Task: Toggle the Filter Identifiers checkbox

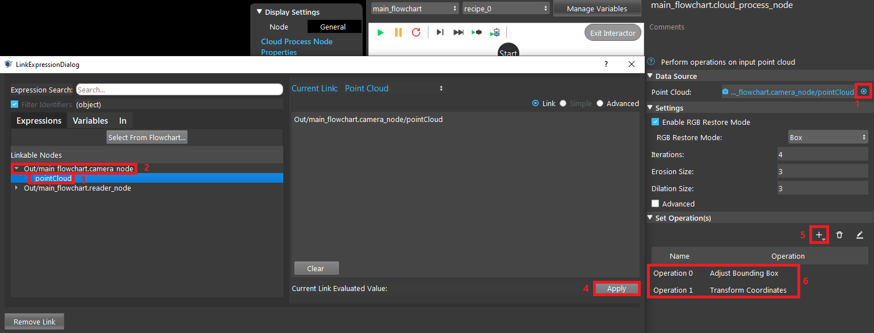Action: coord(15,104)
